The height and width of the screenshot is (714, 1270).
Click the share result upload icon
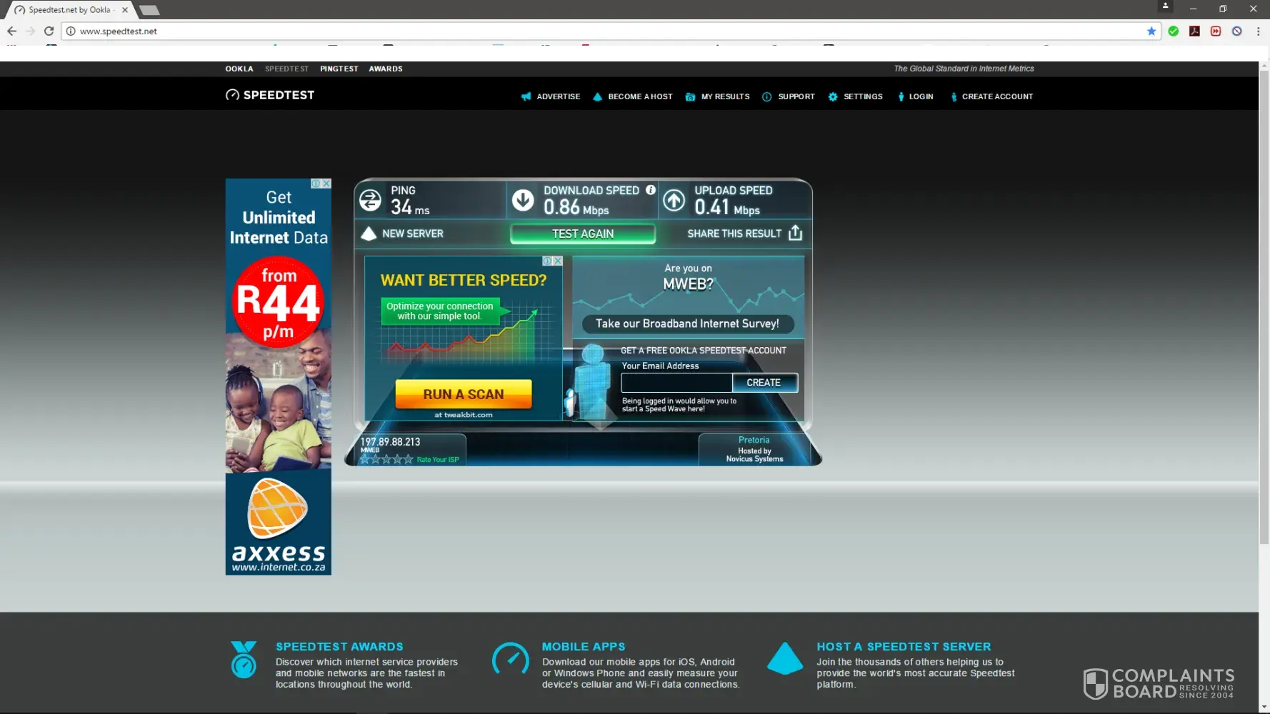pyautogui.click(x=795, y=233)
